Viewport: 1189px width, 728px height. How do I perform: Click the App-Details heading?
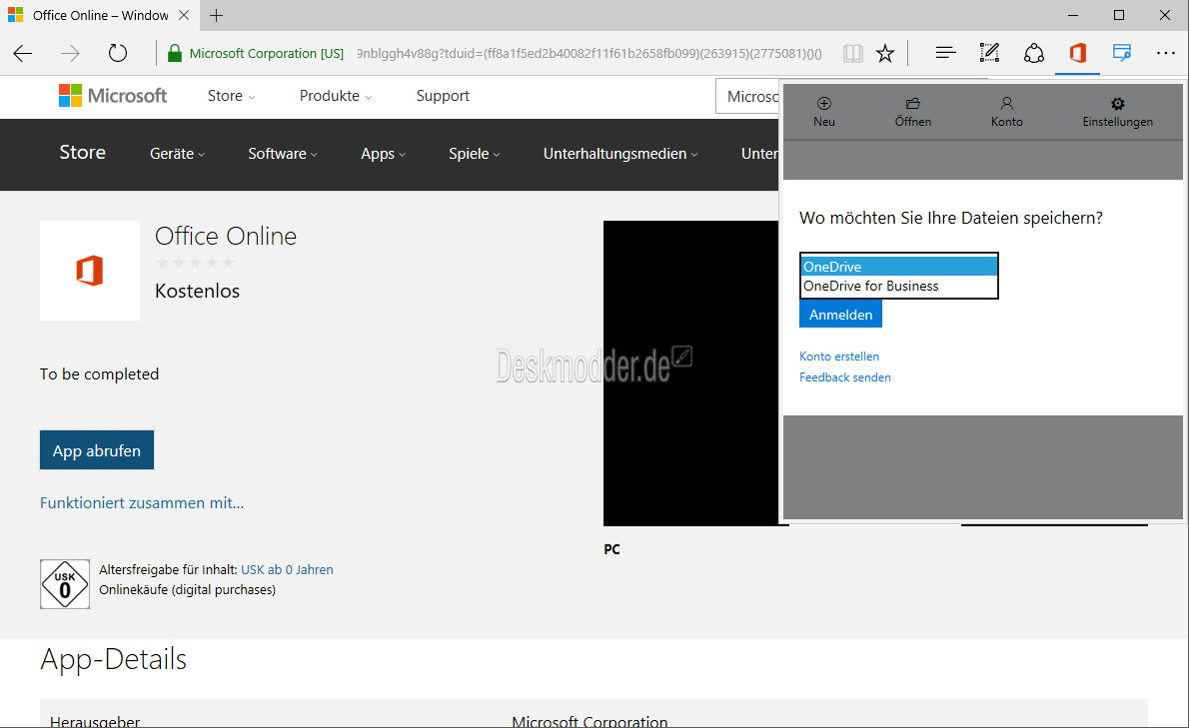113,659
